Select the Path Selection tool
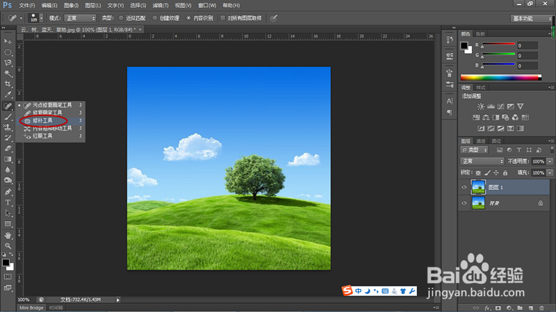The width and height of the screenshot is (556, 312). click(x=8, y=213)
